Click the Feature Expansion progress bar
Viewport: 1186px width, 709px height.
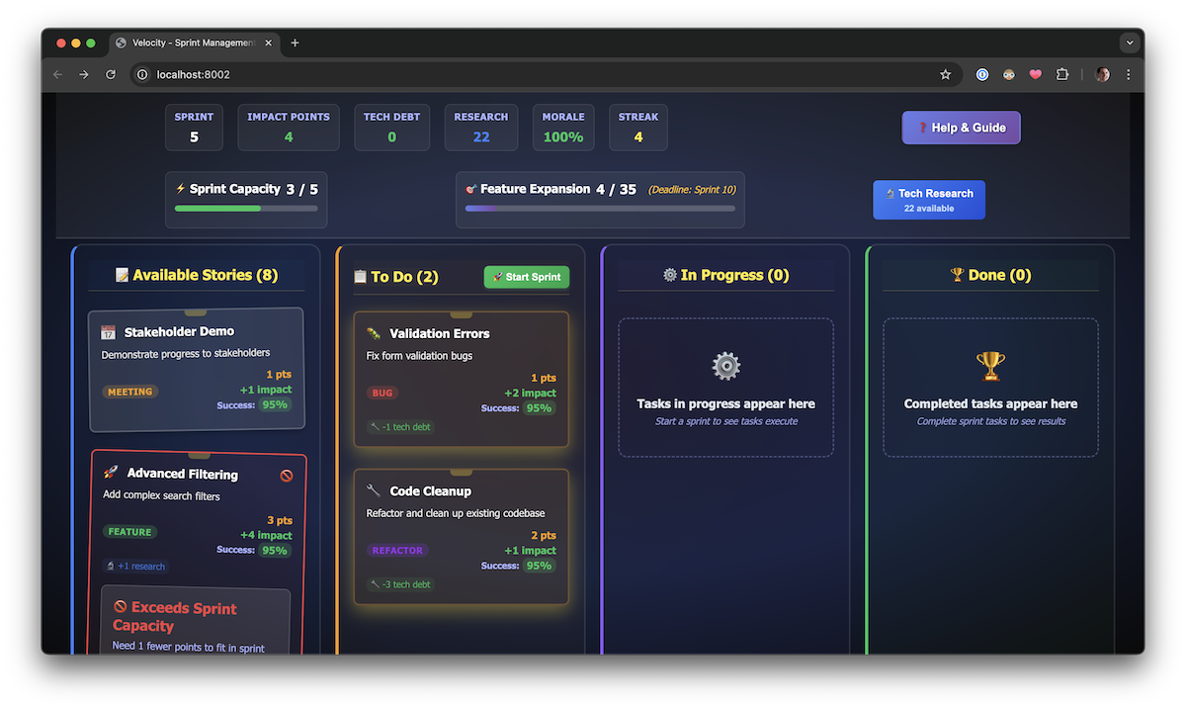tap(600, 210)
